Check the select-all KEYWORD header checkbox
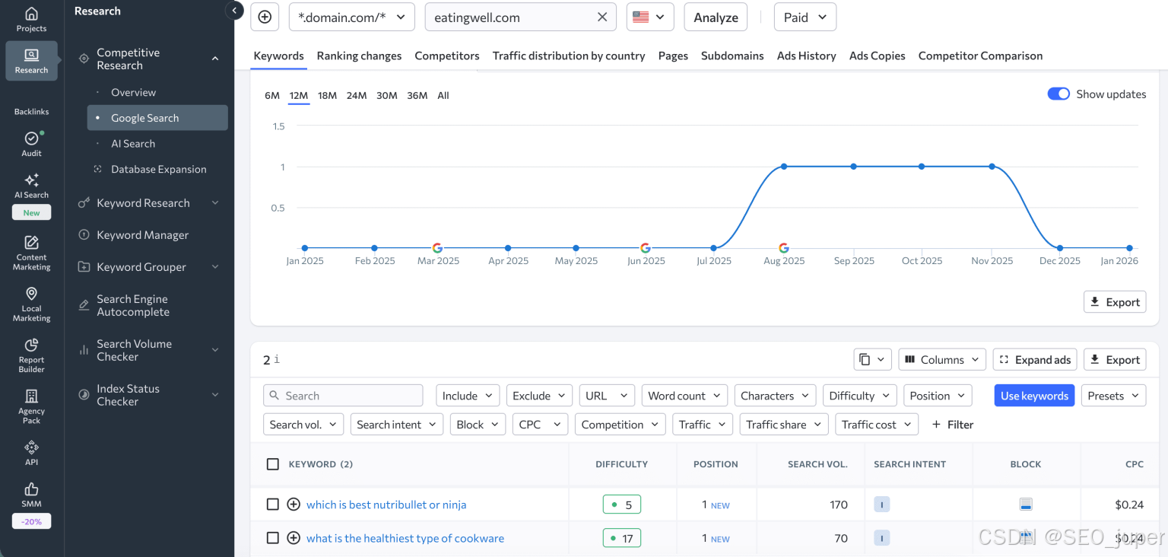 (273, 464)
